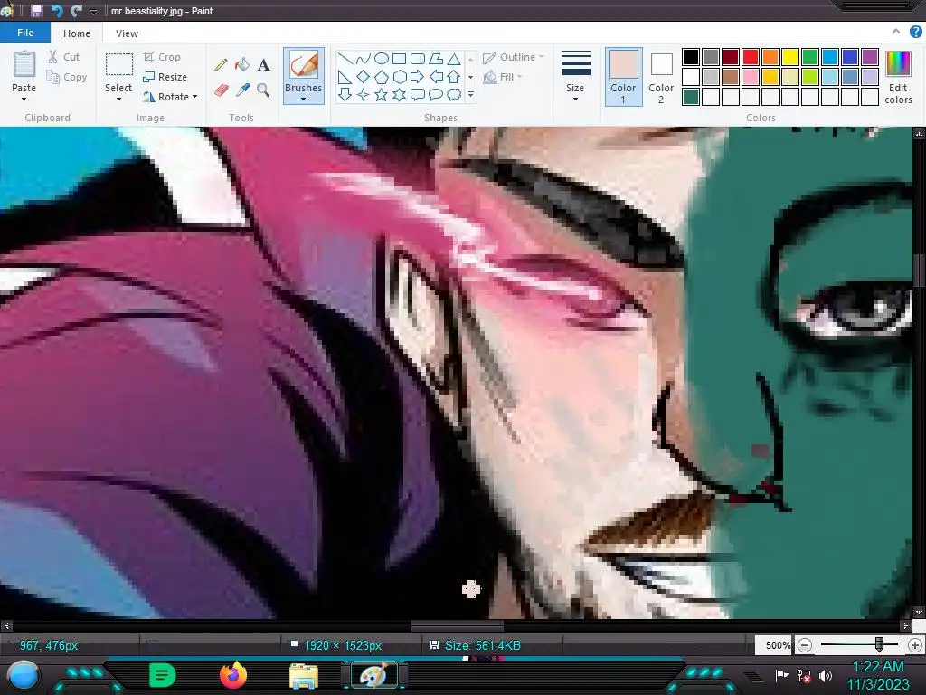Open the Size dropdown
The height and width of the screenshot is (695, 926).
(x=575, y=76)
